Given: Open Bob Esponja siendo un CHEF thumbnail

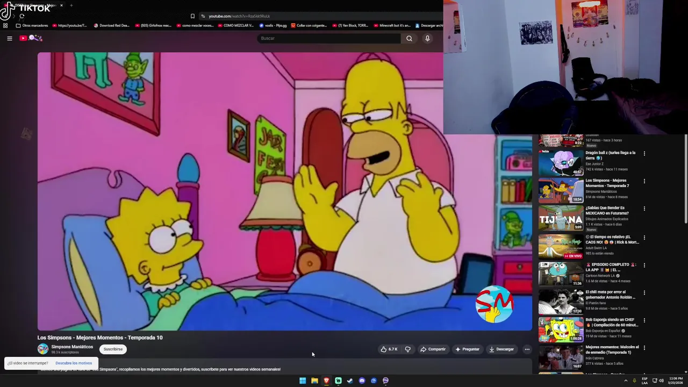Looking at the screenshot, I should tap(561, 329).
